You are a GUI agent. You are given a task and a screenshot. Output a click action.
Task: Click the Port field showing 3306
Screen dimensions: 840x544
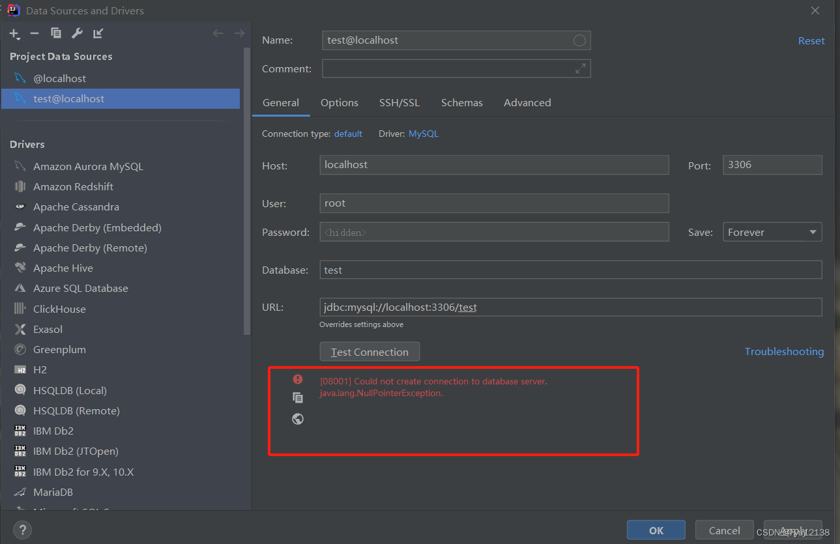pos(772,165)
